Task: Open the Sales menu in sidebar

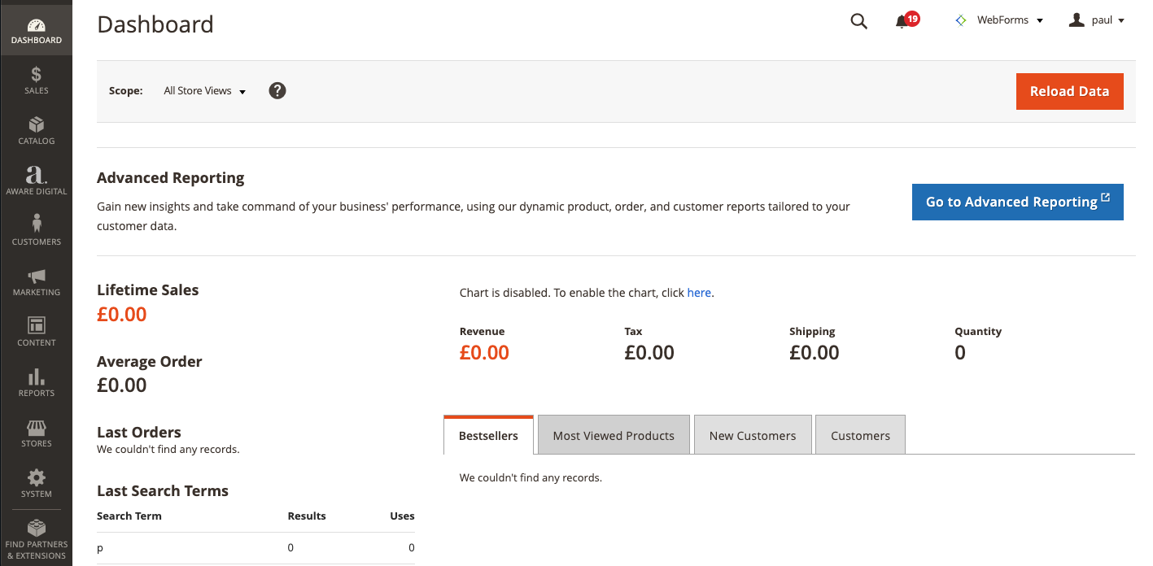Action: 36,81
